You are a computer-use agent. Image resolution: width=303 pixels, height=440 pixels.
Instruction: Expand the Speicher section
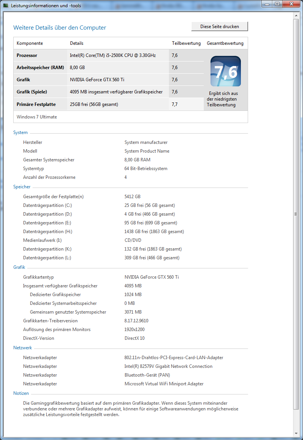[22, 187]
